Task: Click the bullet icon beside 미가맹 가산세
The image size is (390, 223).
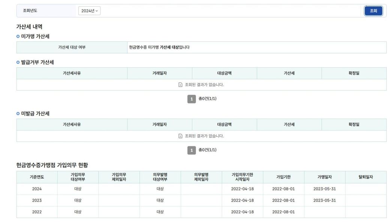Action: pyautogui.click(x=18, y=37)
